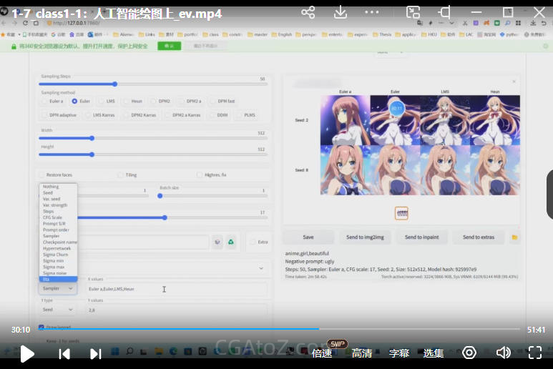Play the video
553x369 pixels.
(26, 353)
